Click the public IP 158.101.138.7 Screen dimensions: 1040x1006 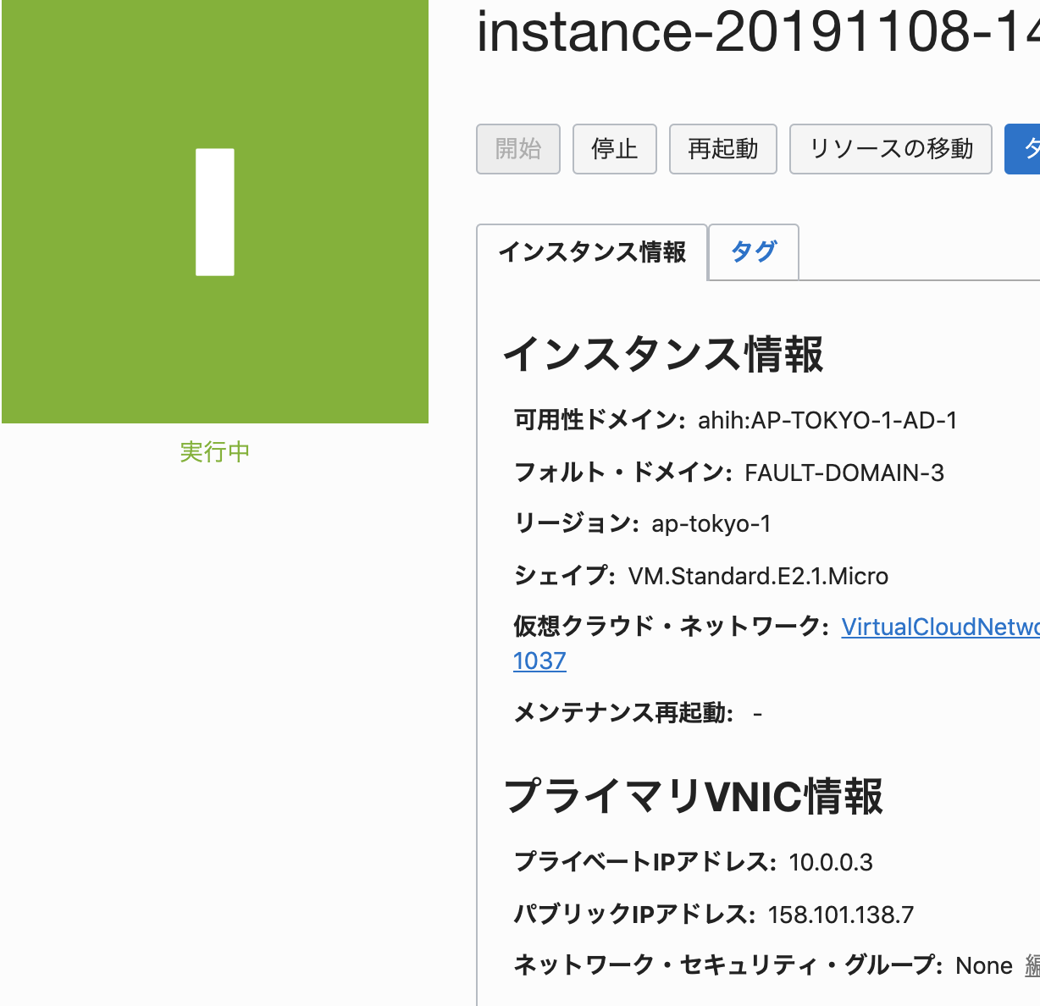click(x=841, y=915)
